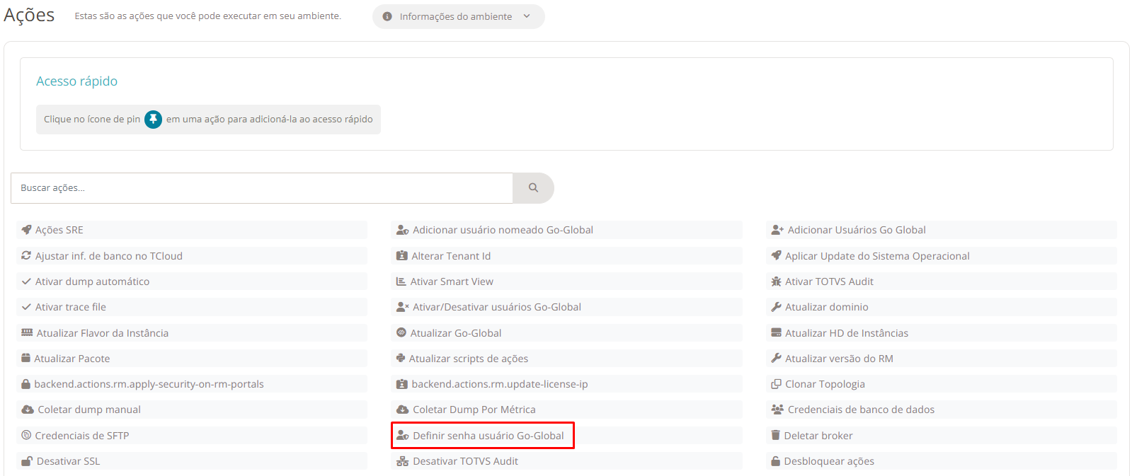Click the checkmark icon beside Ativar trace file

pos(26,307)
